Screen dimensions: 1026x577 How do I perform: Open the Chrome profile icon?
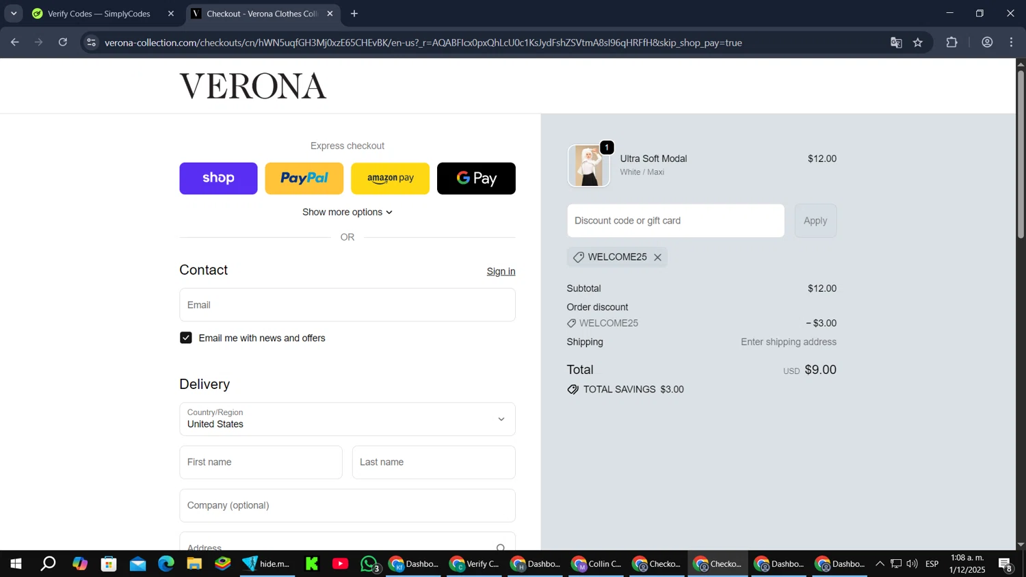tap(987, 42)
